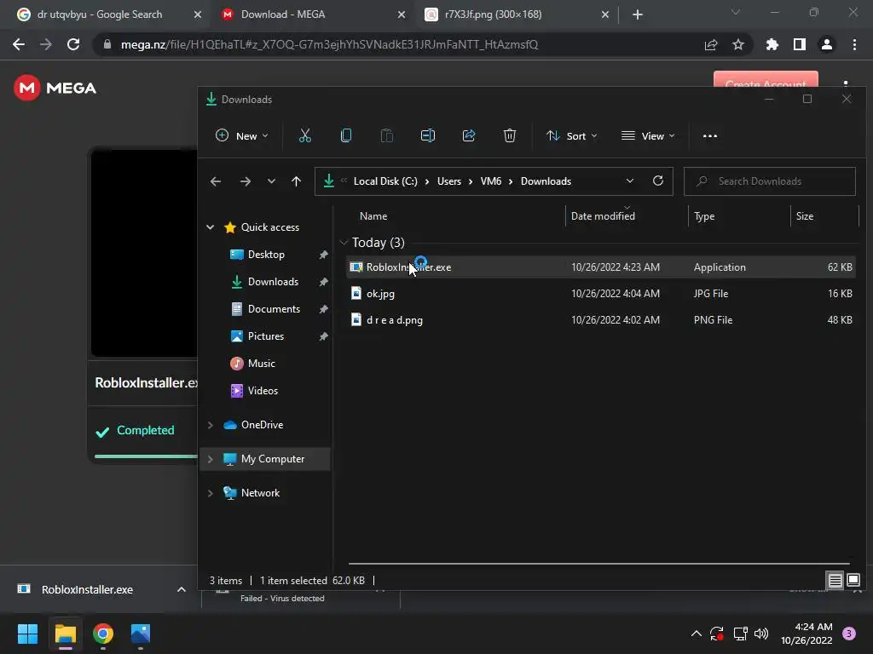Screen dimensions: 873x654
Task: Go up one folder with the up arrow
Action: (296, 181)
